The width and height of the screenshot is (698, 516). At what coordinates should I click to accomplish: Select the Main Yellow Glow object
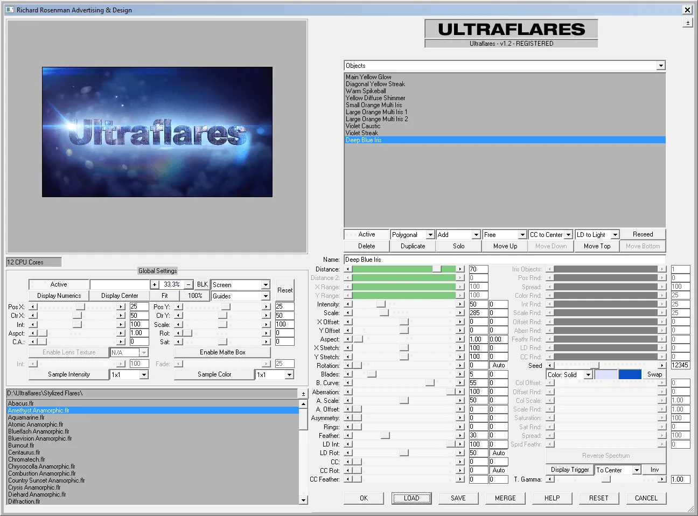coord(368,76)
